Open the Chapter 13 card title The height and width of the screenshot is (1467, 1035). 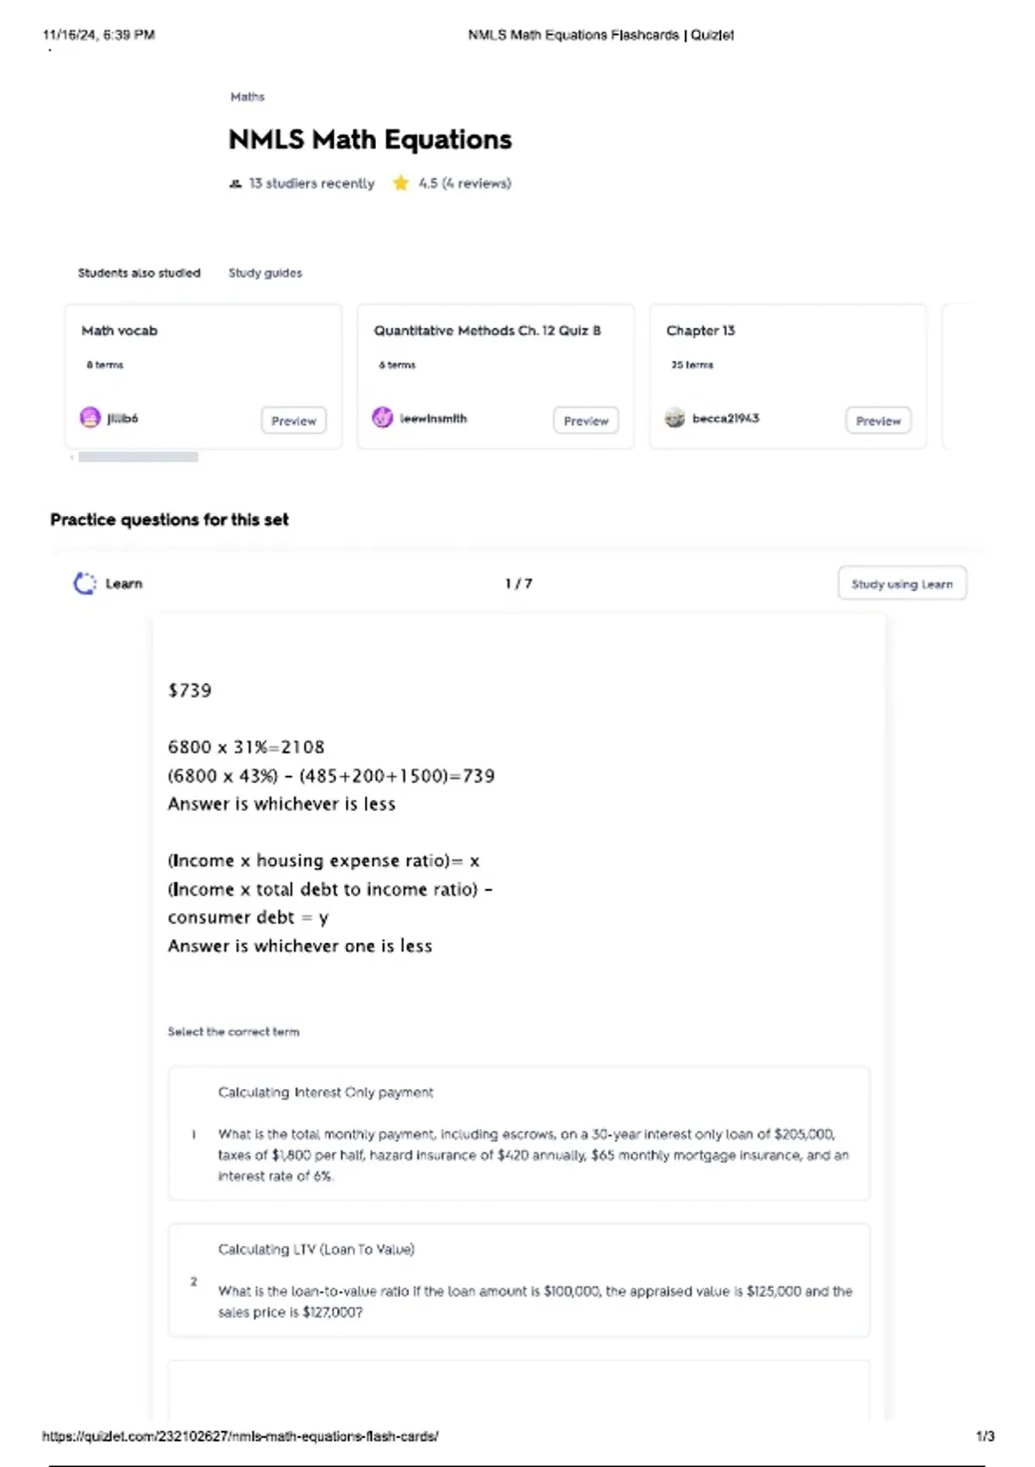(700, 331)
